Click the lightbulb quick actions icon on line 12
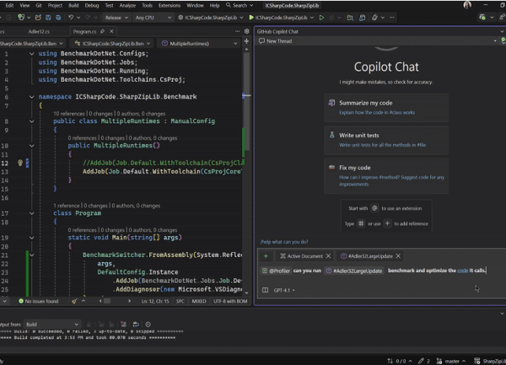506x365 pixels. click(20, 163)
